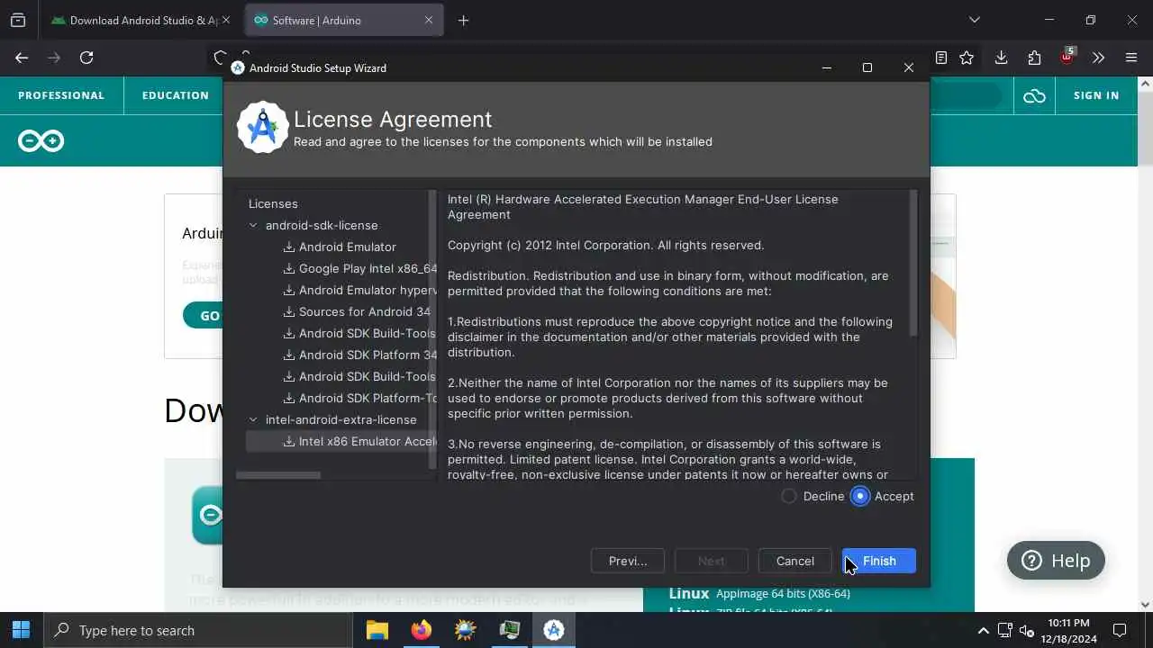
Task: Open File Explorer from taskbar
Action: coord(377,630)
